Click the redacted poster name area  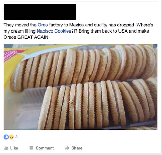pyautogui.click(x=40, y=12)
